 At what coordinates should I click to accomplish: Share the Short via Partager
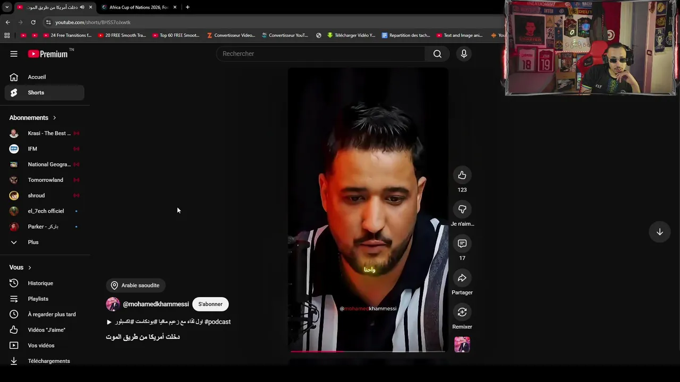(462, 278)
